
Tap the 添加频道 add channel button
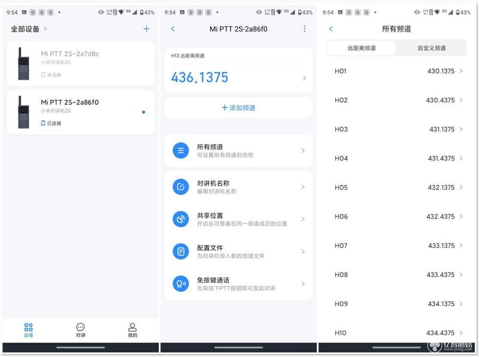pyautogui.click(x=238, y=108)
